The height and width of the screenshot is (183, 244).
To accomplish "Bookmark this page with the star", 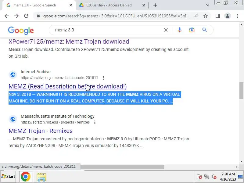I will tap(206, 16).
